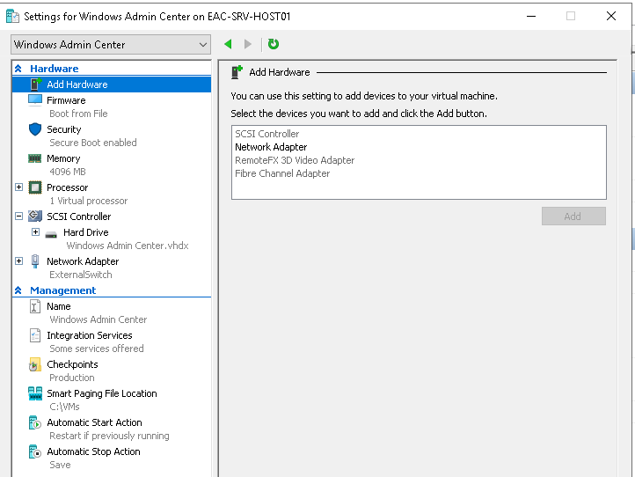
Task: Select the Hard Drive tree entry
Action: pos(86,232)
